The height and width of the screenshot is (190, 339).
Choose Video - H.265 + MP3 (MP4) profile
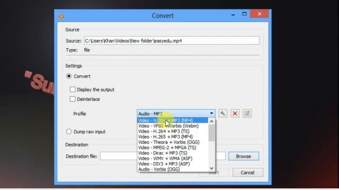tap(173, 137)
